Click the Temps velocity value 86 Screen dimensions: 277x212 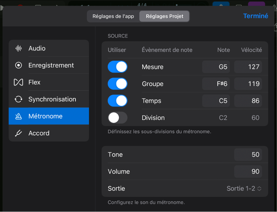248,101
